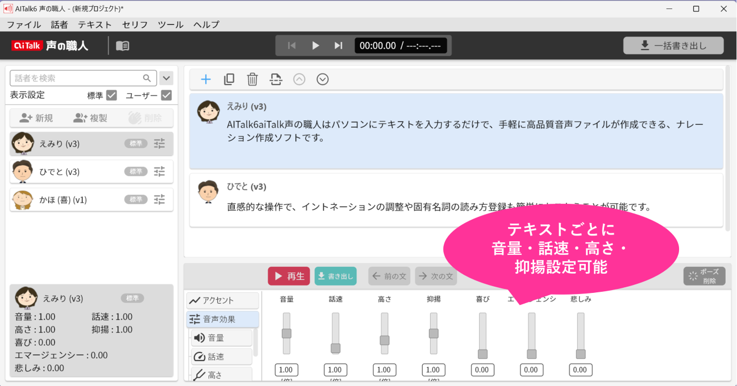
Task: Expand the speaker search filter dropdown
Action: pyautogui.click(x=166, y=78)
